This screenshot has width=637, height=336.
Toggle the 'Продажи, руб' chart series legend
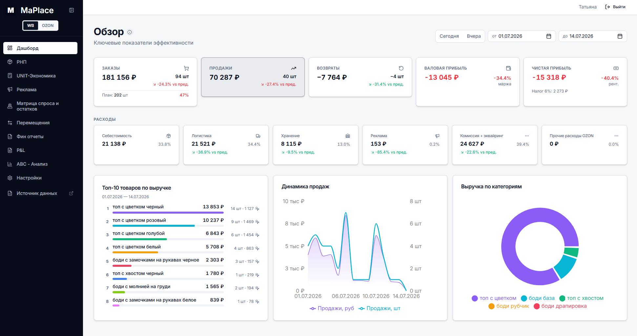tap(332, 308)
